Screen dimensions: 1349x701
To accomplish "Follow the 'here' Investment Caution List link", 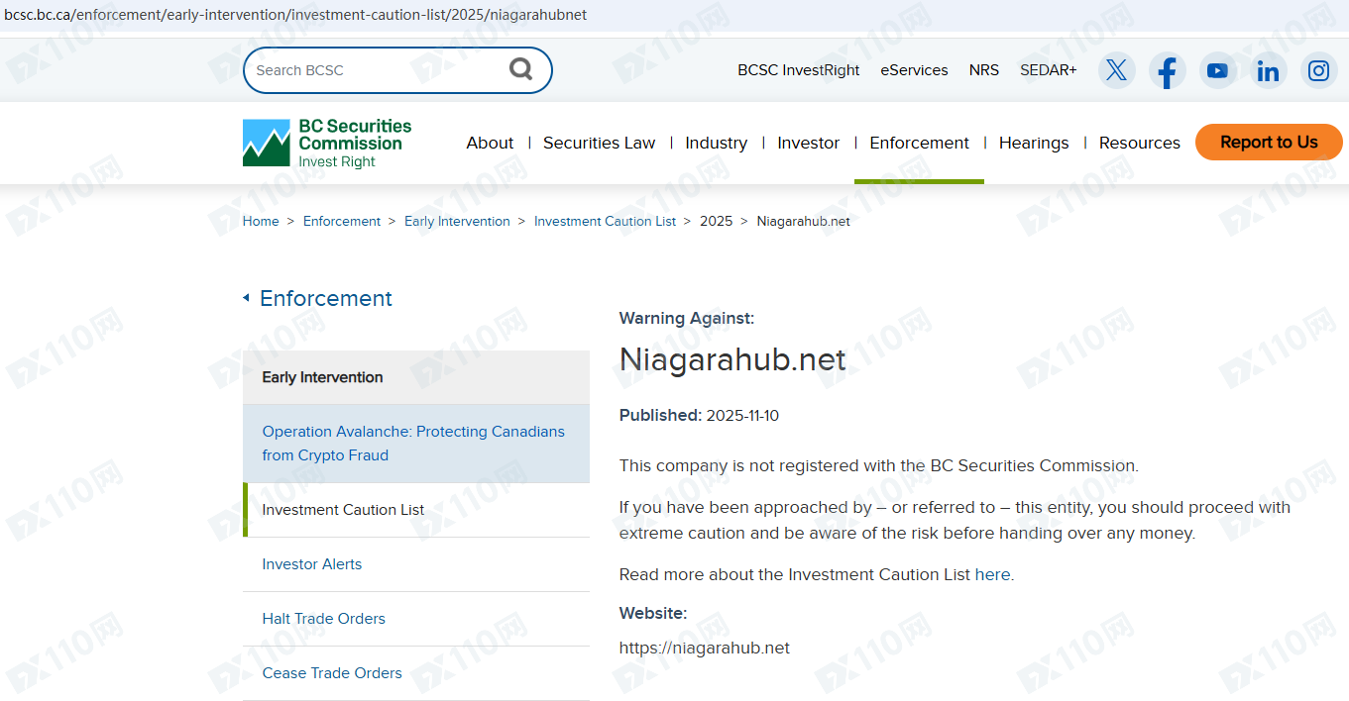I will pos(992,574).
